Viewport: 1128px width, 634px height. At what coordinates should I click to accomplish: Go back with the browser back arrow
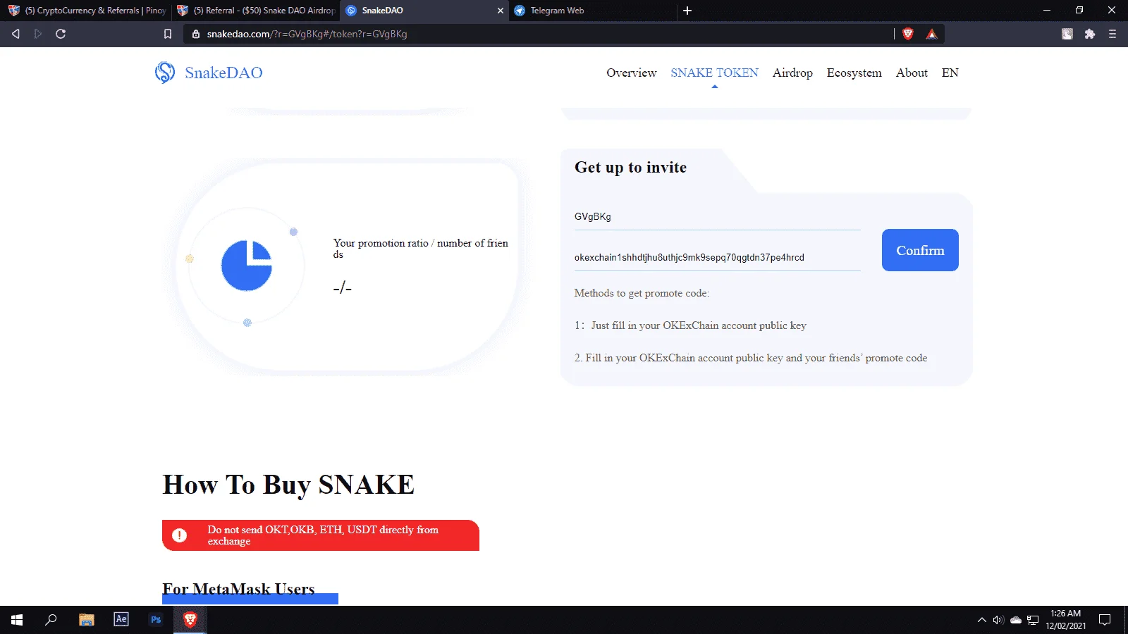coord(16,34)
